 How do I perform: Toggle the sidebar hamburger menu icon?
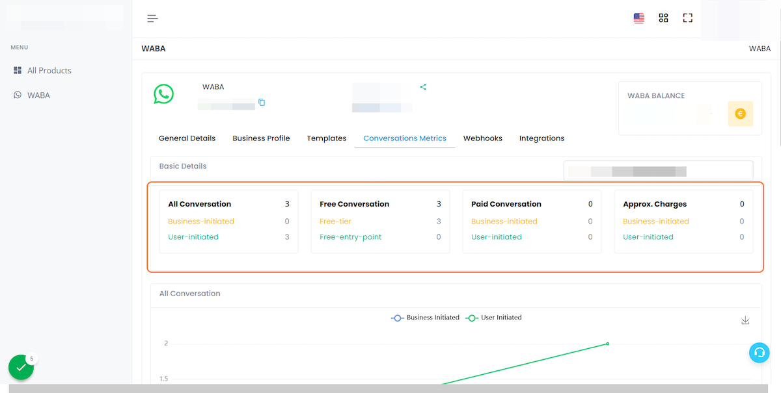[152, 18]
